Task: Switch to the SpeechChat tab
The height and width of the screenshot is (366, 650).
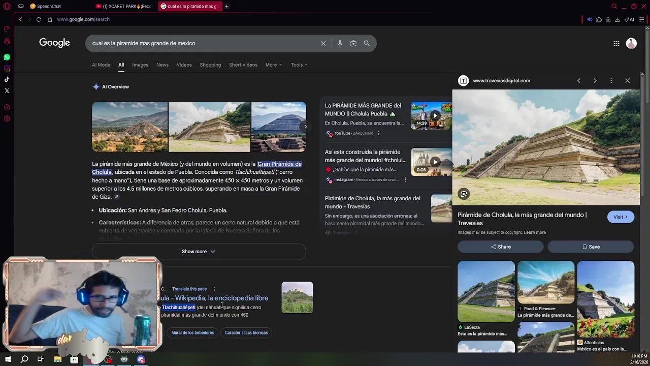Action: pos(49,6)
